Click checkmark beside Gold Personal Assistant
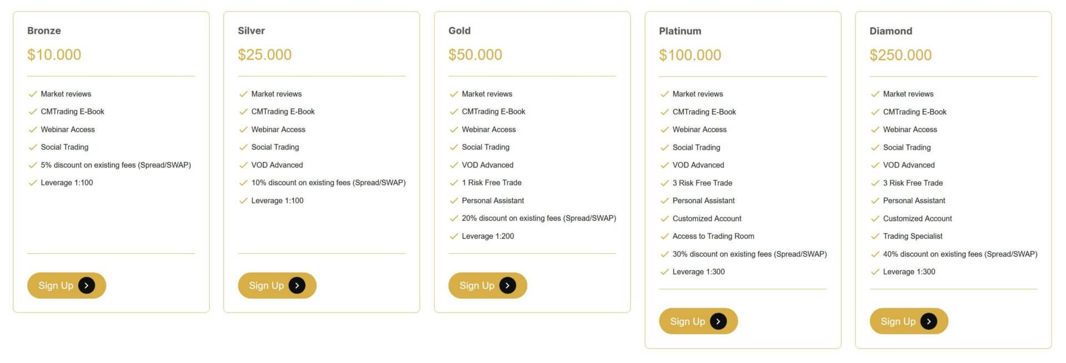 coord(454,201)
